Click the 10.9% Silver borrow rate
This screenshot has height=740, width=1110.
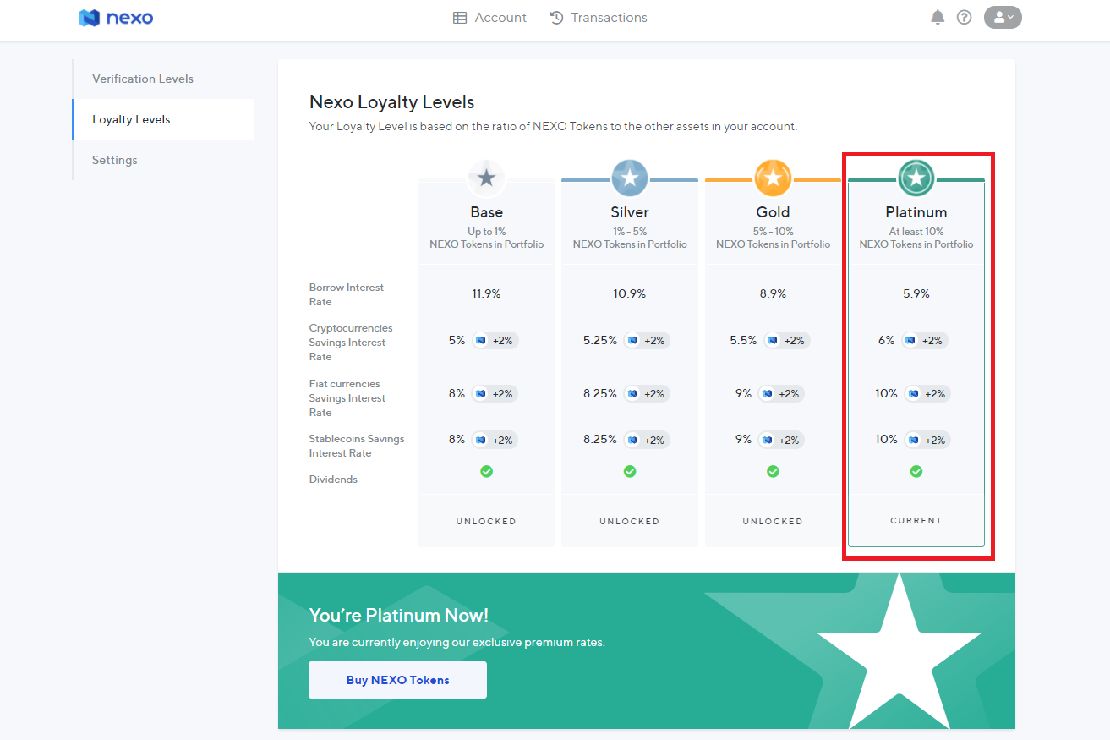pos(630,293)
